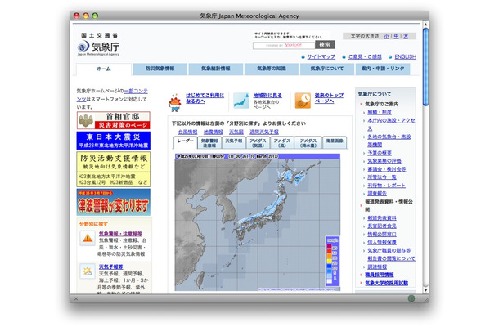Viewport: 499px width, 327px height.
Task: Open the 週間天気予報 quick link
Action: (264, 132)
